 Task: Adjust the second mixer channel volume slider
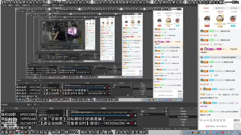(100, 123)
